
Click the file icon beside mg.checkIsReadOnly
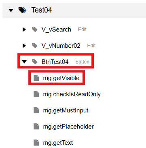point(36,94)
